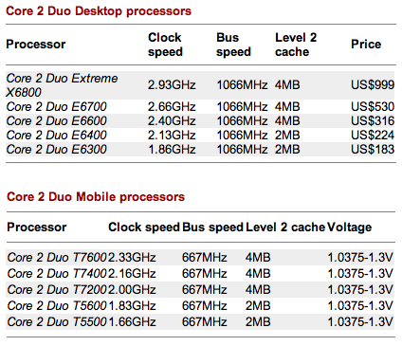Click the Core 2 Duo Mobile processors heading
This screenshot has width=402, height=346.
[96, 197]
